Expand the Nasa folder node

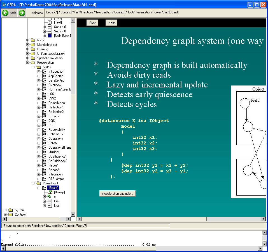tap(27, 40)
